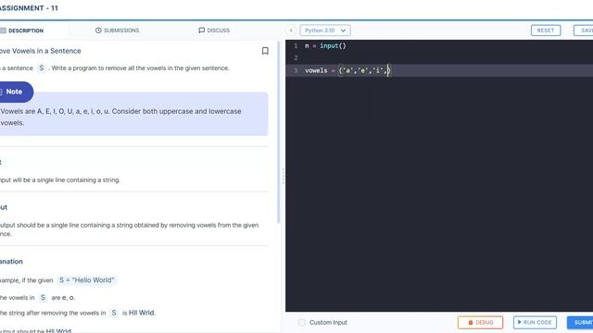This screenshot has width=593, height=333.
Task: Open the Python 3.10 language dropdown
Action: [x=325, y=31]
